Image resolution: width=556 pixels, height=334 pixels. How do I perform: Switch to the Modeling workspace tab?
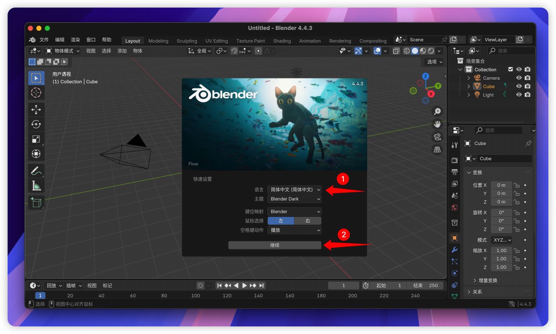click(x=158, y=41)
